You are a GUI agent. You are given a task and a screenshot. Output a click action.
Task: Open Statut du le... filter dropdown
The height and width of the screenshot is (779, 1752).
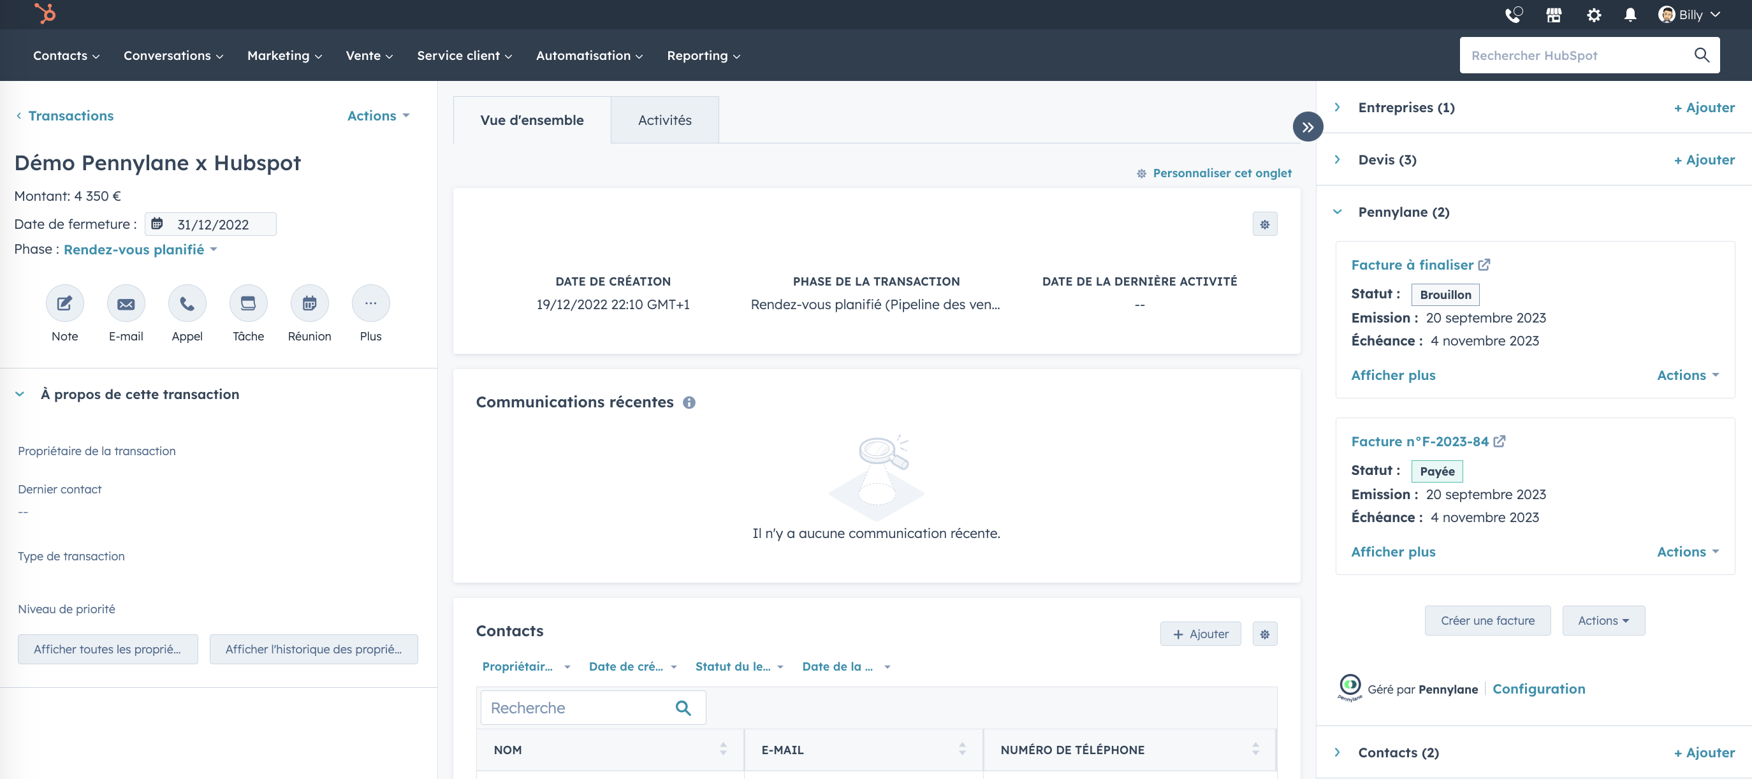740,667
